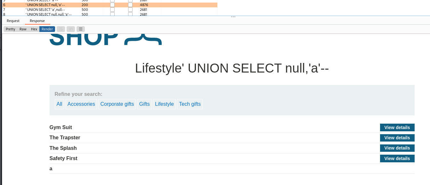Viewport: 430px width, 185px height.
Task: Click the Corporate gifts category link
Action: [117, 104]
